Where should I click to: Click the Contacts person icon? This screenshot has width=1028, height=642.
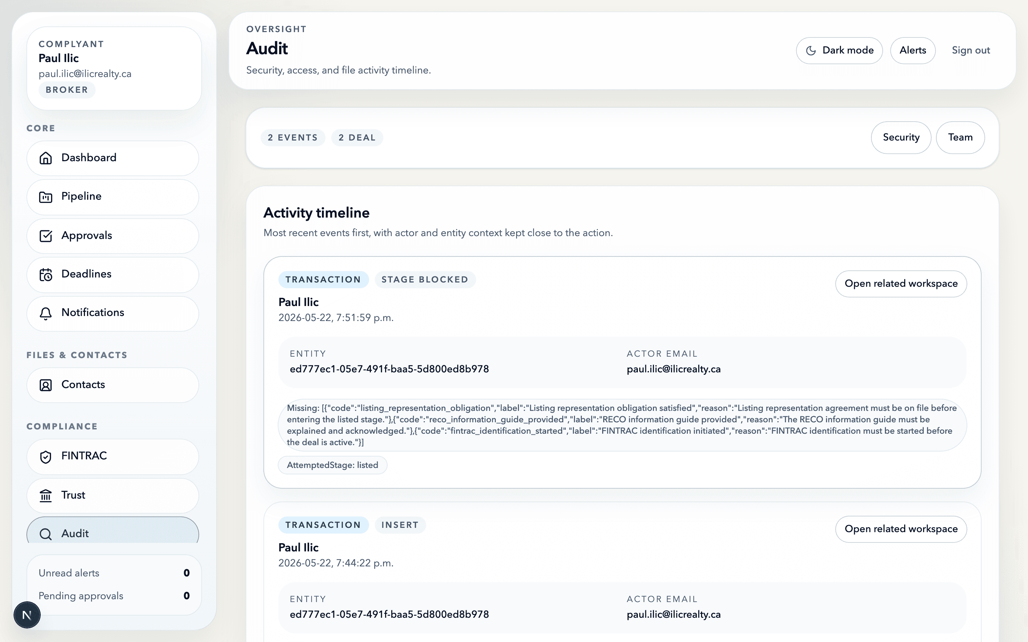pos(45,385)
